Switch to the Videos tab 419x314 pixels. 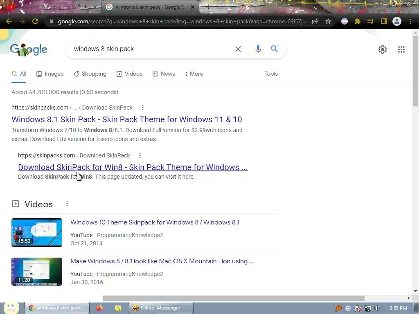pyautogui.click(x=130, y=74)
